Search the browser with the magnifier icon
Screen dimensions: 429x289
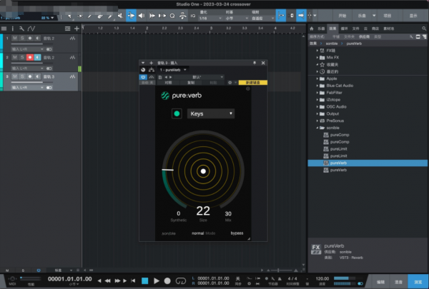click(x=424, y=29)
